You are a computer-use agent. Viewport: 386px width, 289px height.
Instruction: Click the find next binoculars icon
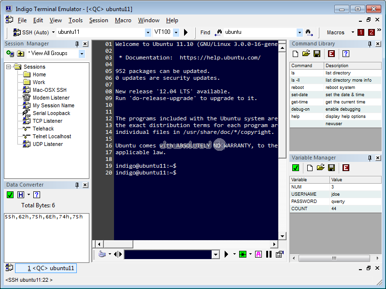(x=309, y=32)
